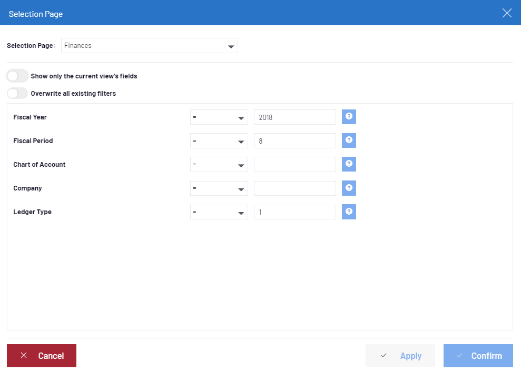Click the help icon for Fiscal Year
The width and height of the screenshot is (521, 372).
point(349,117)
